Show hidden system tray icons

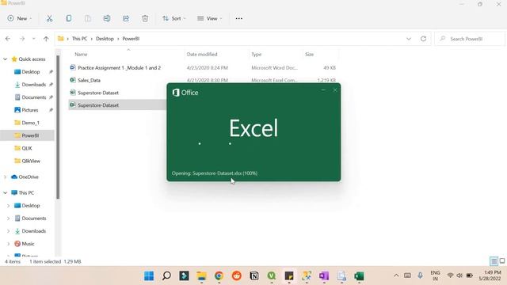pyautogui.click(x=396, y=275)
